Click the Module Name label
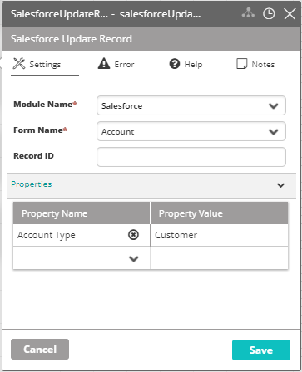 (x=45, y=105)
